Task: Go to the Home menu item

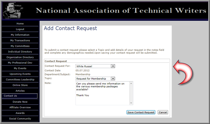Action: 20,24
